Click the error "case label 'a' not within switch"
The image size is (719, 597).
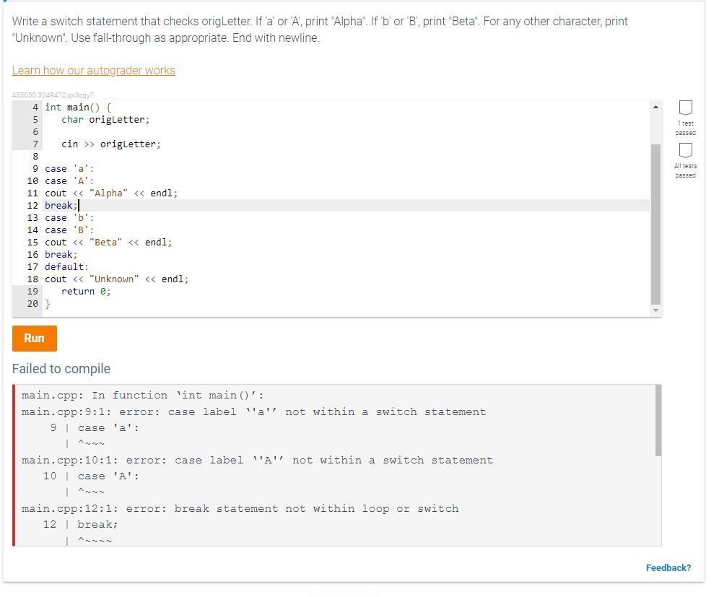(253, 411)
